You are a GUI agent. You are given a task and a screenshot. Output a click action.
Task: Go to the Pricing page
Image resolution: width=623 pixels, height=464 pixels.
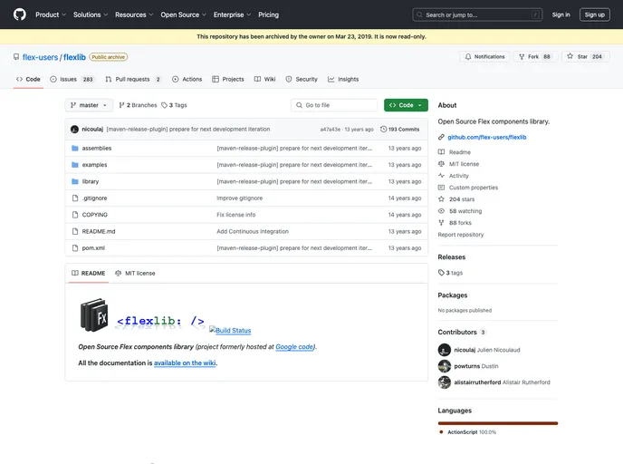[x=269, y=14]
